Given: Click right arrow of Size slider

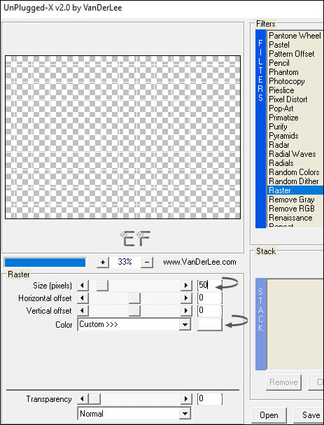Looking at the screenshot, I should point(186,286).
